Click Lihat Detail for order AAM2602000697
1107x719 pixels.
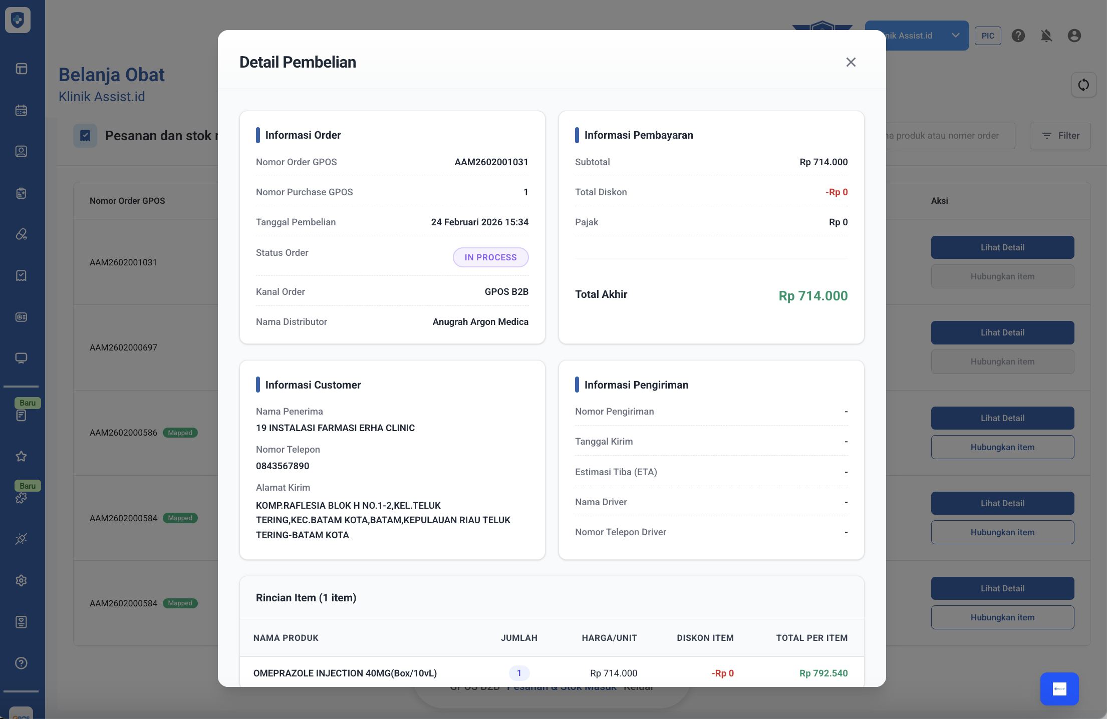pyautogui.click(x=1002, y=332)
